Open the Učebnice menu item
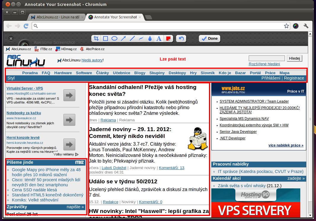The height and width of the screenshot is (221, 316). tap(122, 73)
